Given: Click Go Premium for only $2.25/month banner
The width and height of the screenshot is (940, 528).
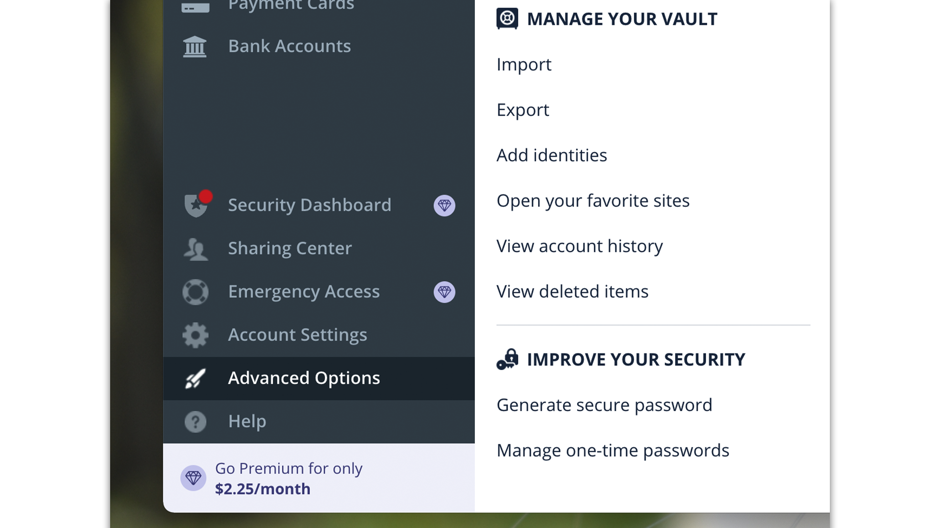Looking at the screenshot, I should click(x=319, y=478).
